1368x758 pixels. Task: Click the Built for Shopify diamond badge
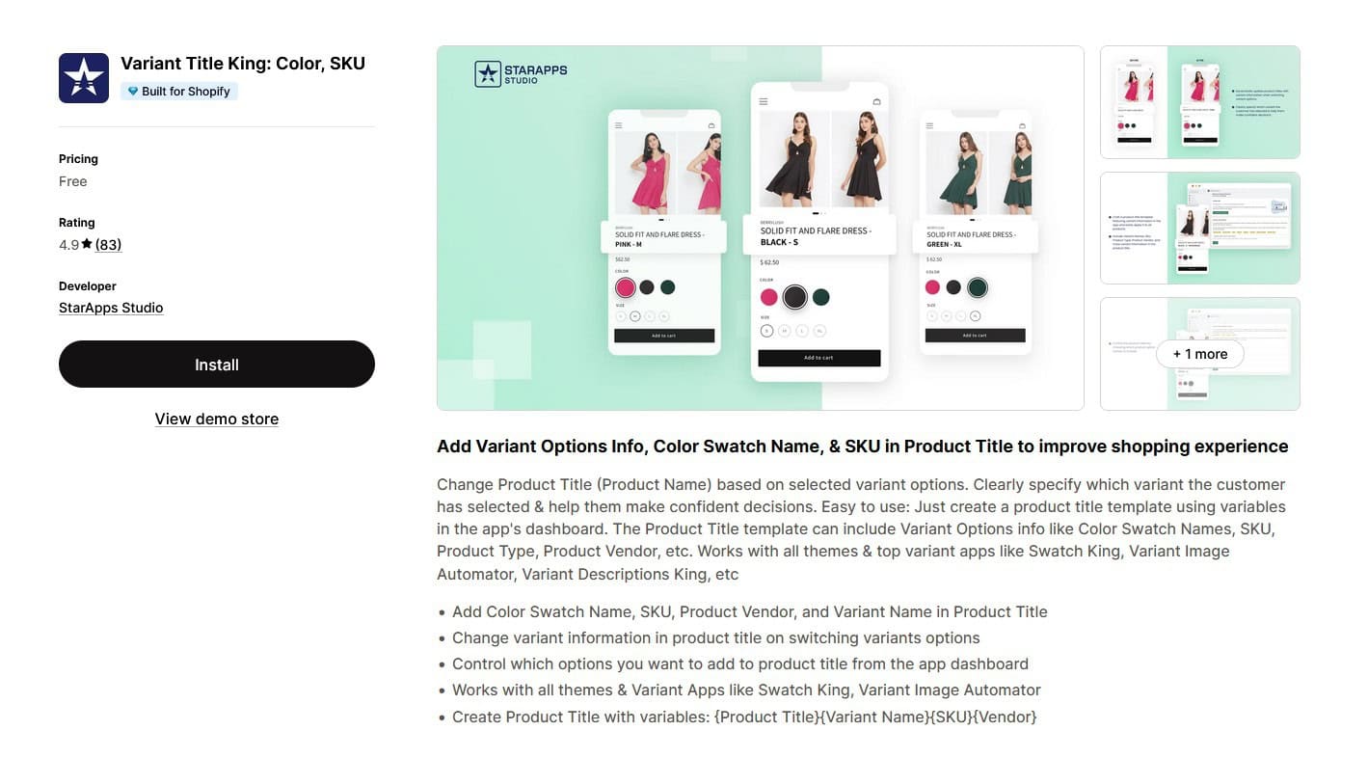[179, 92]
